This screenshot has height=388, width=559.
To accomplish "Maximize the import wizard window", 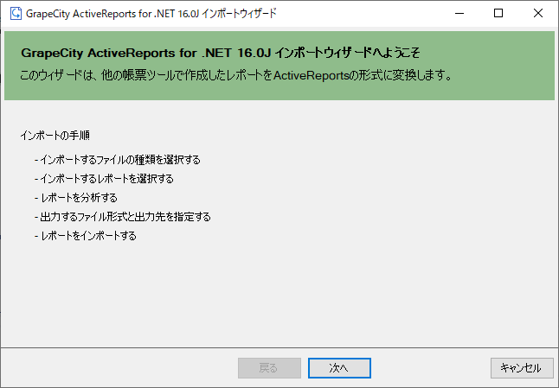I will (498, 14).
